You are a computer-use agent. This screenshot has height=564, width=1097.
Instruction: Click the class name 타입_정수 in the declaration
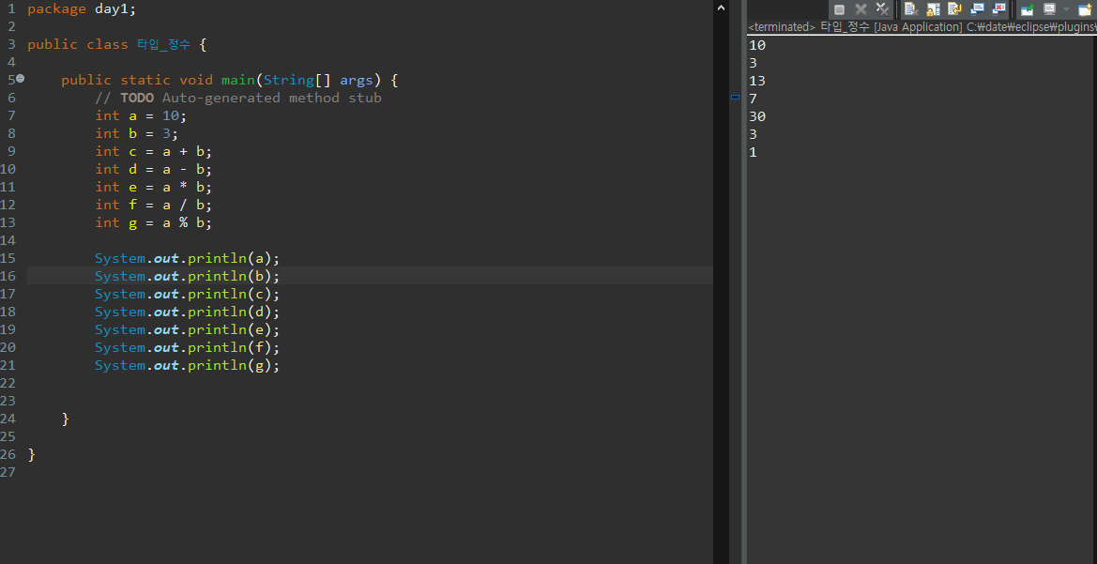click(x=161, y=45)
